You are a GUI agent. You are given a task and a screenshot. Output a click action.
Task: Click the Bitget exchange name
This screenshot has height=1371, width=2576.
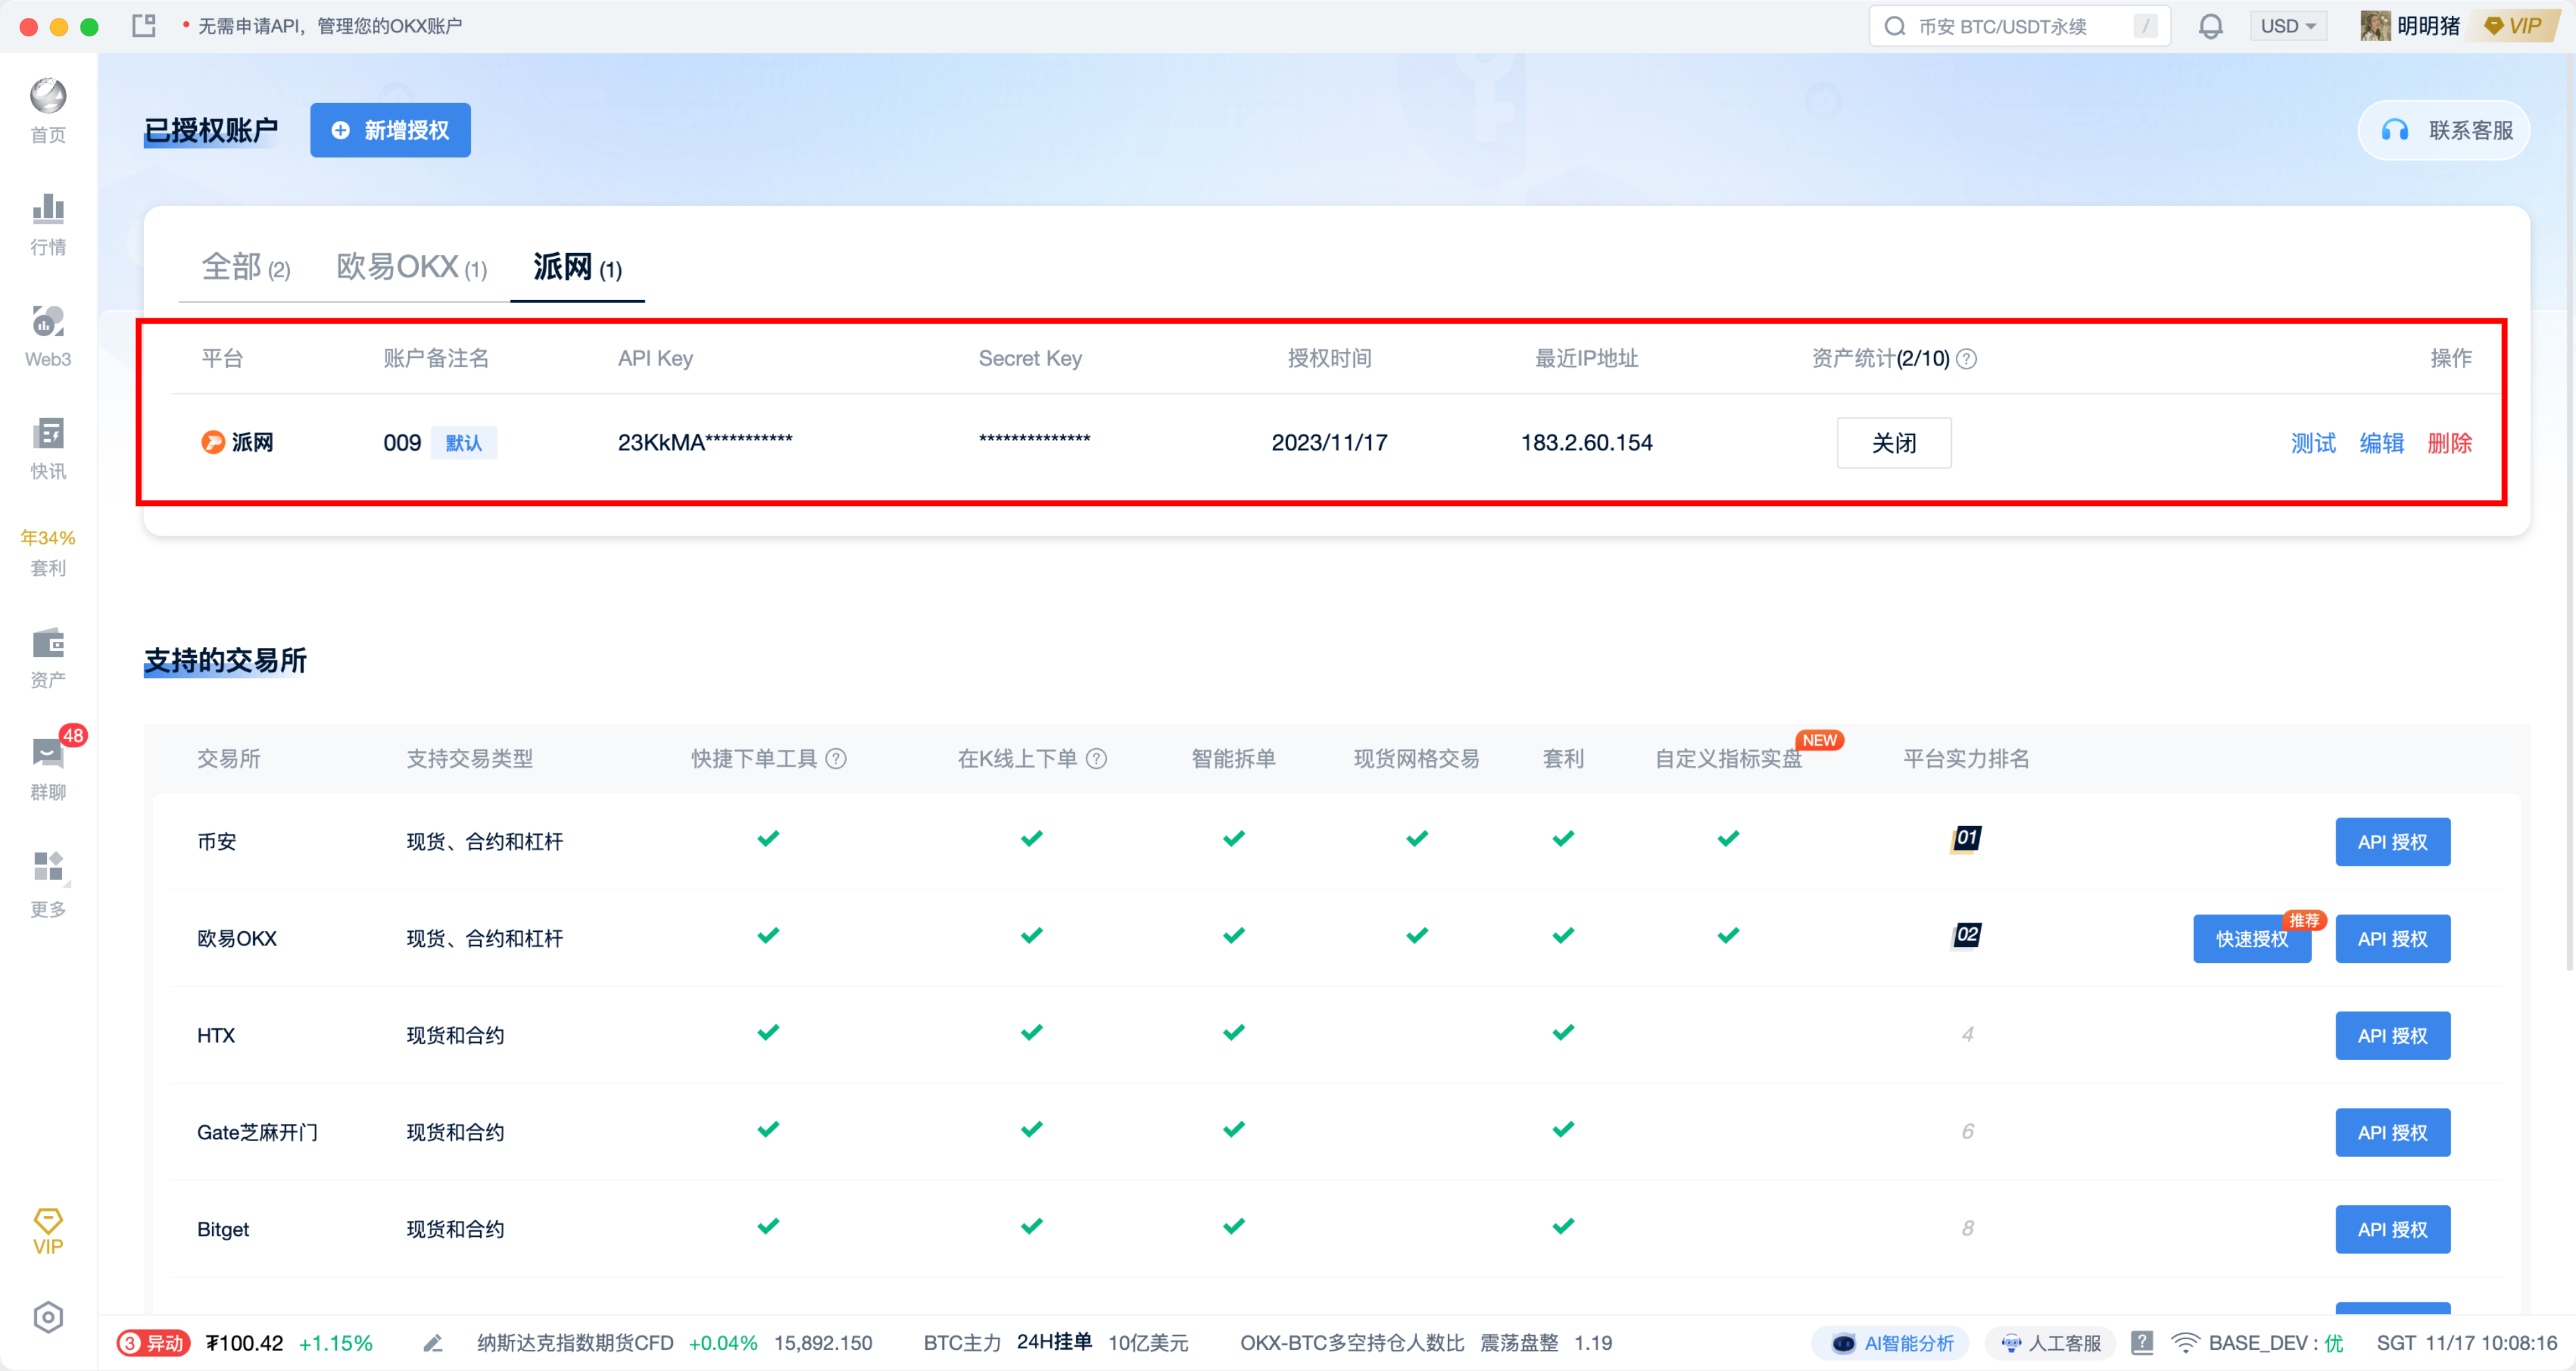pos(223,1230)
